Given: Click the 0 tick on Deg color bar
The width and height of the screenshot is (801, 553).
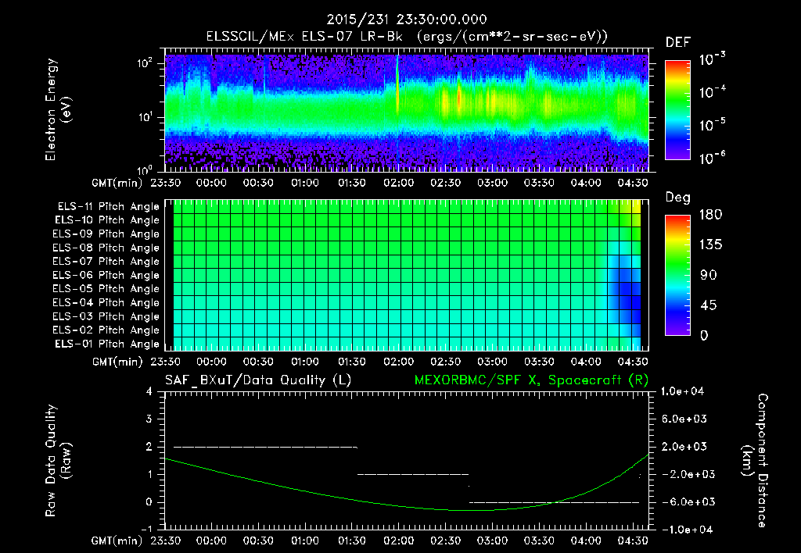Looking at the screenshot, I should 704,336.
